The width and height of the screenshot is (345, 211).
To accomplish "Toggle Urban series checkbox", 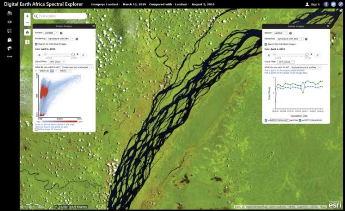I will (288, 120).
